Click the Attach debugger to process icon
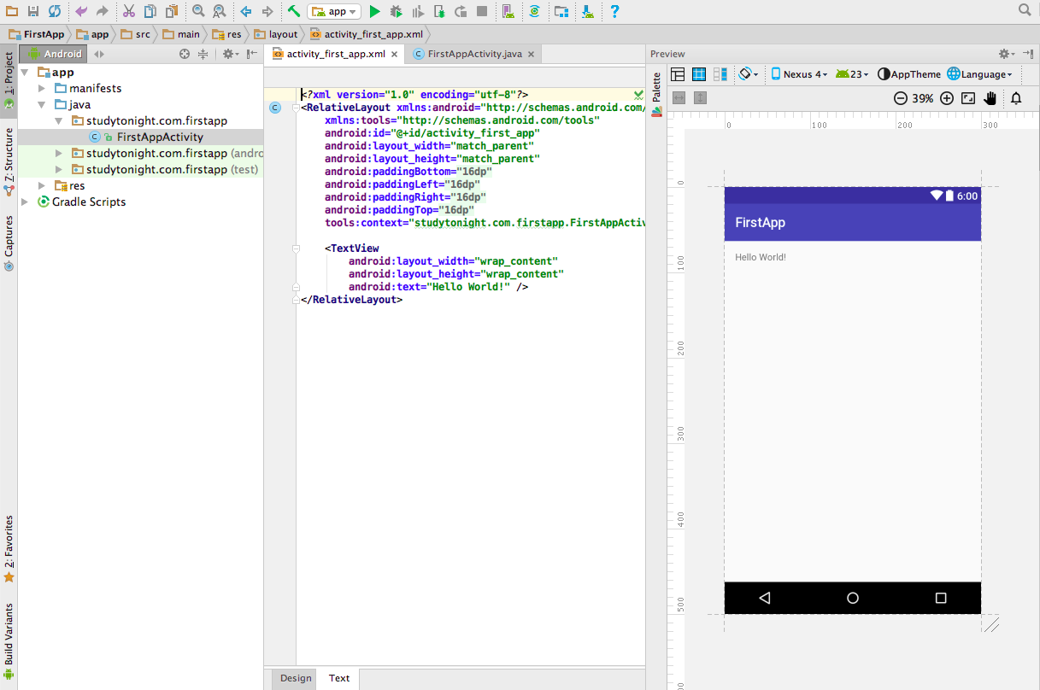The width and height of the screenshot is (1040, 690). pos(440,11)
